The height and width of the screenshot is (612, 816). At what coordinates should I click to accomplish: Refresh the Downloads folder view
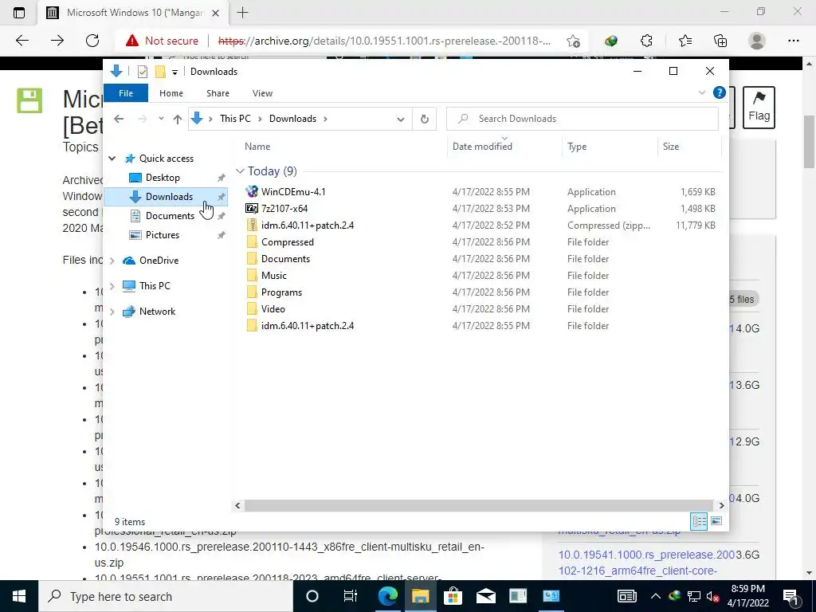pyautogui.click(x=425, y=119)
